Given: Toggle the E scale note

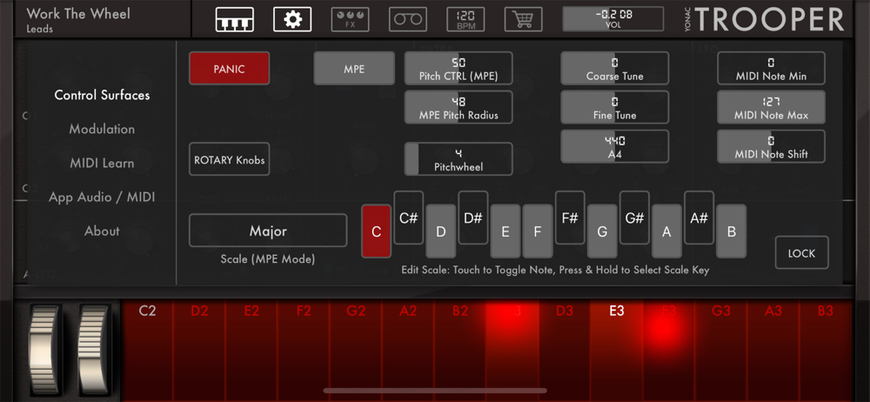Looking at the screenshot, I should point(505,231).
